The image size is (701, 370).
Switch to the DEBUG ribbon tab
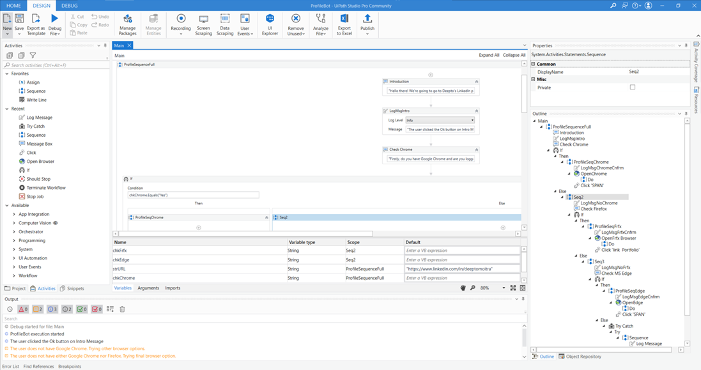coord(69,5)
